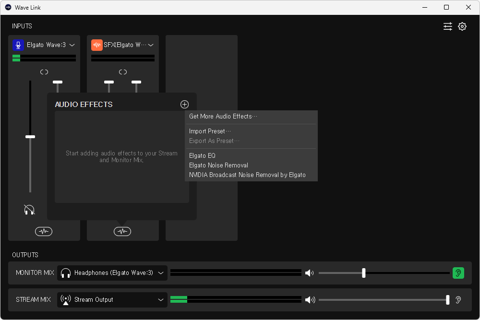
Task: Click the STREAM MIX label
Action: click(33, 299)
